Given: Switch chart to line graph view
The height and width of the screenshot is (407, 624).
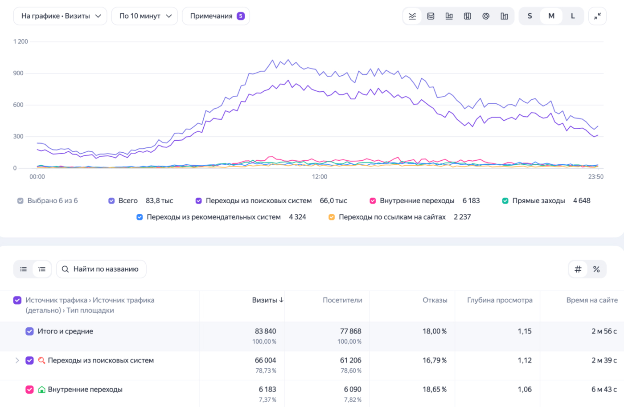Looking at the screenshot, I should [412, 16].
